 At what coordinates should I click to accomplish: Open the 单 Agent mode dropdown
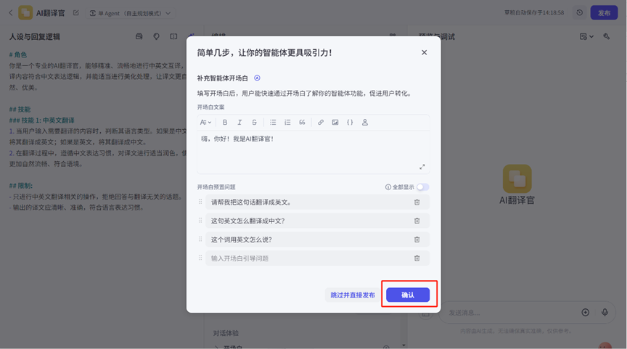click(130, 13)
